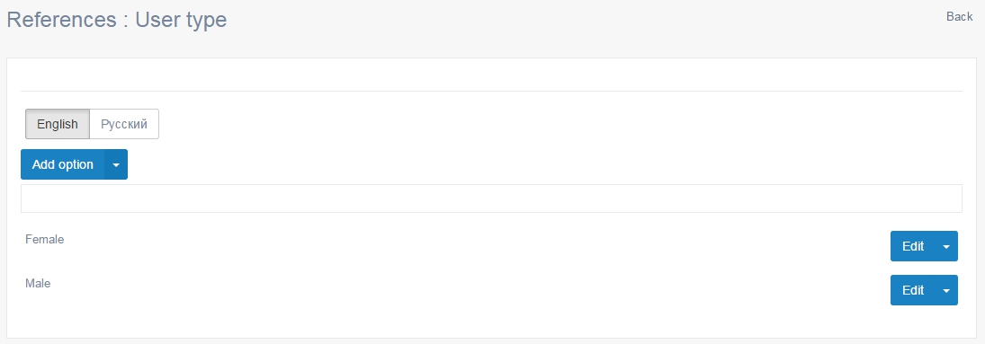The height and width of the screenshot is (344, 985).
Task: Expand the caret beside Male's Edit button
Action: coord(946,290)
